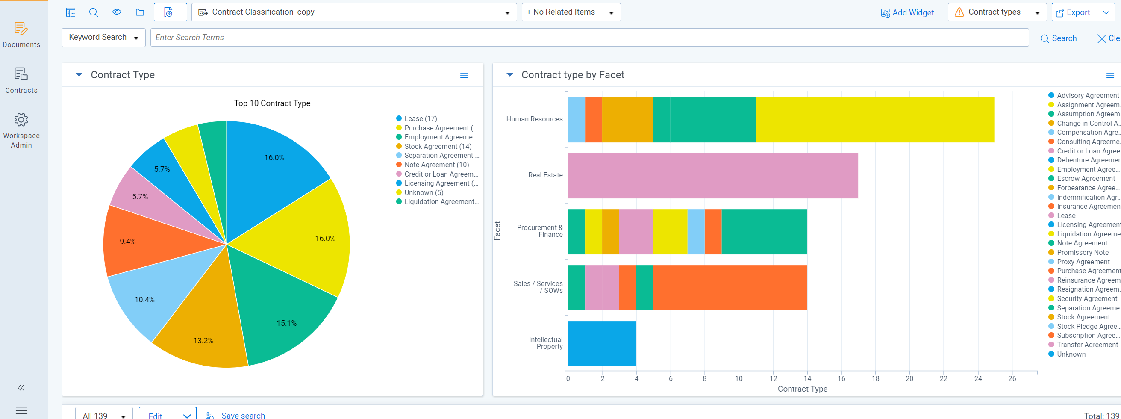1121x419 pixels.
Task: Click the Add Widget button
Action: (x=907, y=13)
